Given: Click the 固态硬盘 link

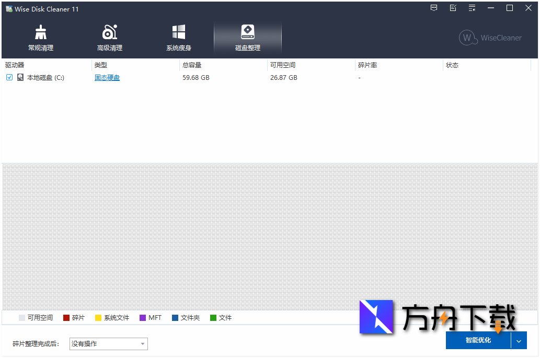Looking at the screenshot, I should coord(107,77).
